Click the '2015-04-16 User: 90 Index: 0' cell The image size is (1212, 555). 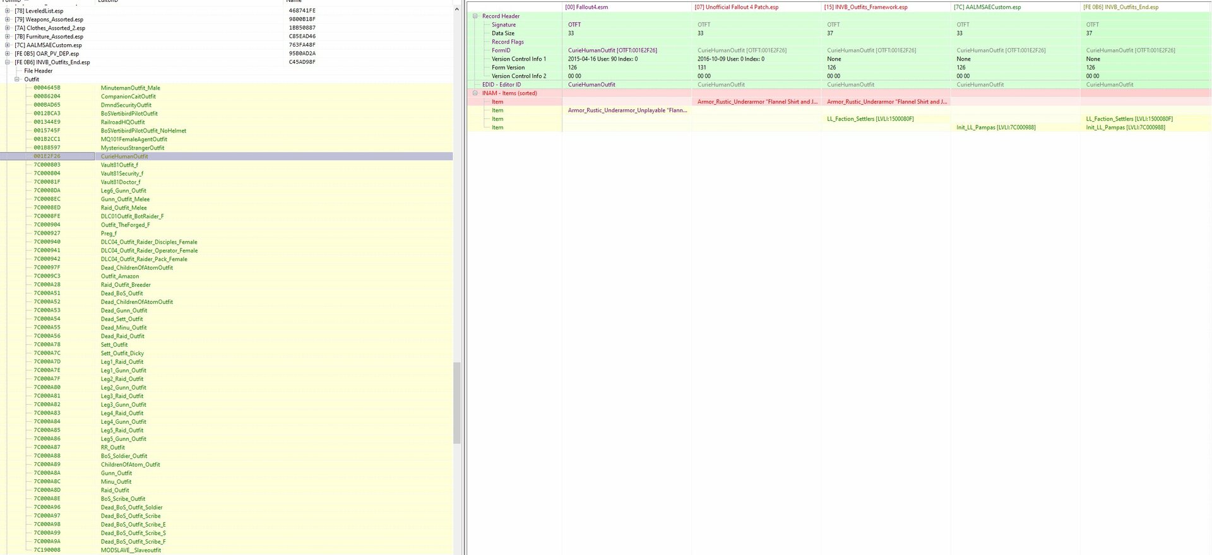click(603, 59)
